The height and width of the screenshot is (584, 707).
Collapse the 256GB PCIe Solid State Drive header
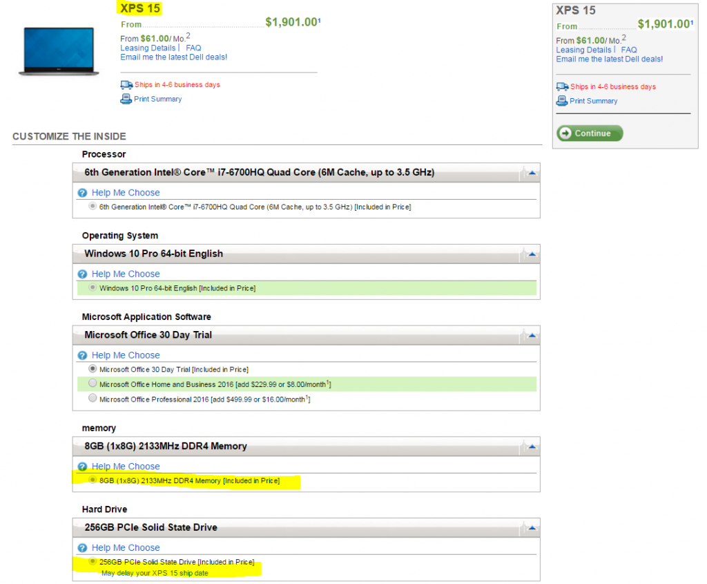tap(532, 528)
